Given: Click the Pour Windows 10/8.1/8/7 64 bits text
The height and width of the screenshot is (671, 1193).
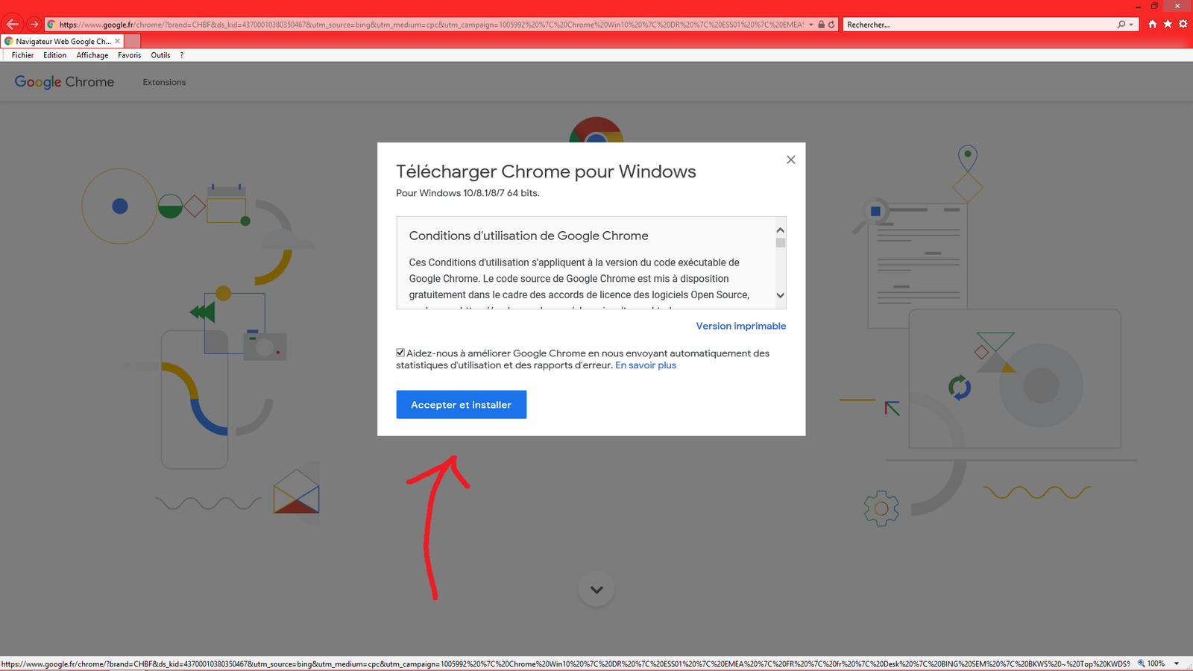Looking at the screenshot, I should click(x=468, y=193).
